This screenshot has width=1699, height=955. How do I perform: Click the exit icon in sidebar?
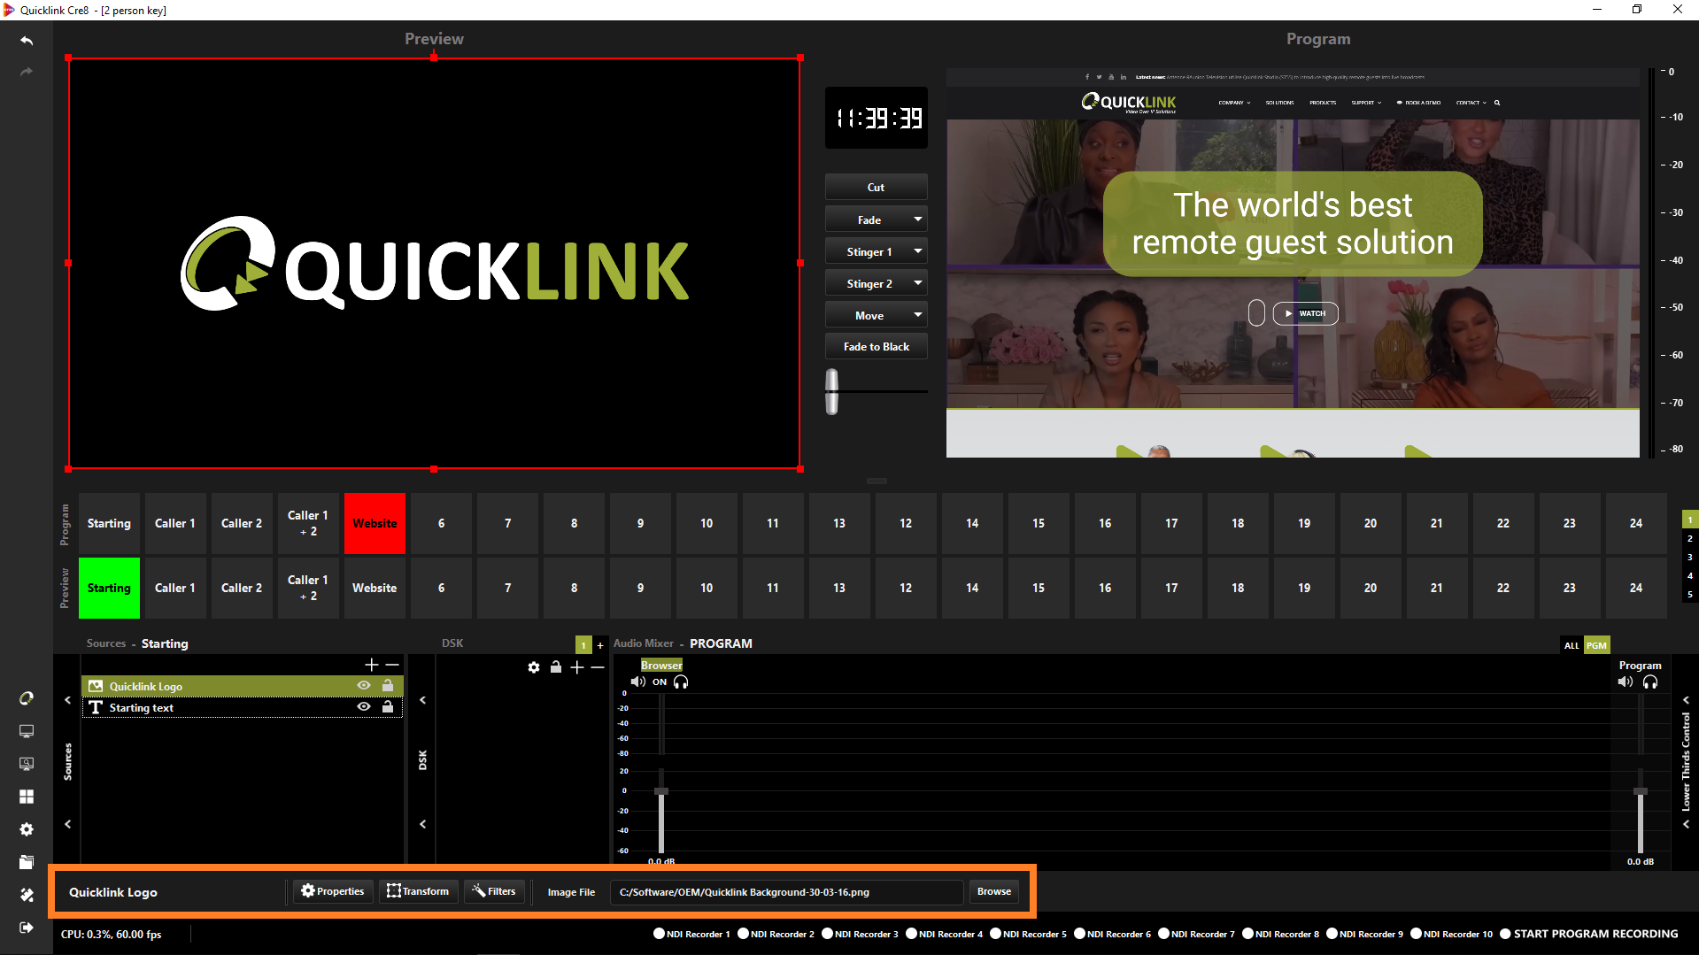[27, 928]
